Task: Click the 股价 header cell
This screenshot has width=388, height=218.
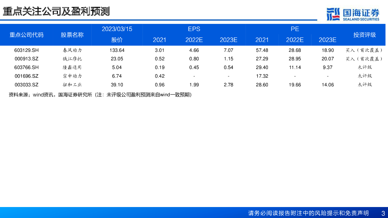Action: click(x=117, y=40)
